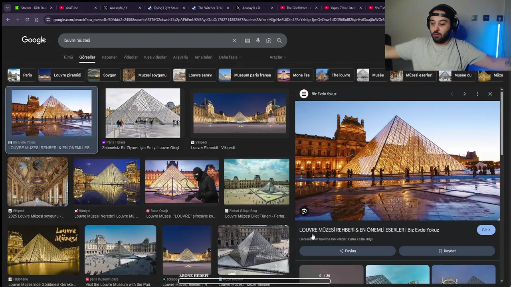Viewport: 511px width, 287px height.
Task: Expand the Daha fazla dropdown
Action: pyautogui.click(x=230, y=57)
